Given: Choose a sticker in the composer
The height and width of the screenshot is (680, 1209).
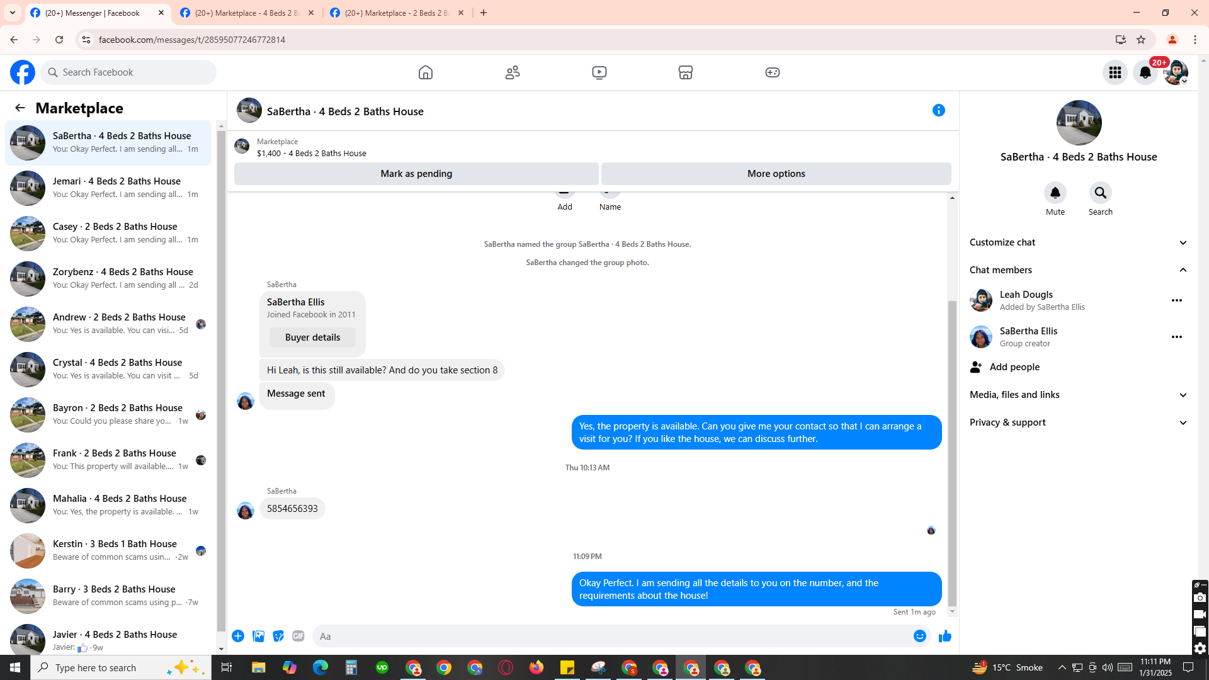Looking at the screenshot, I should coord(278,636).
